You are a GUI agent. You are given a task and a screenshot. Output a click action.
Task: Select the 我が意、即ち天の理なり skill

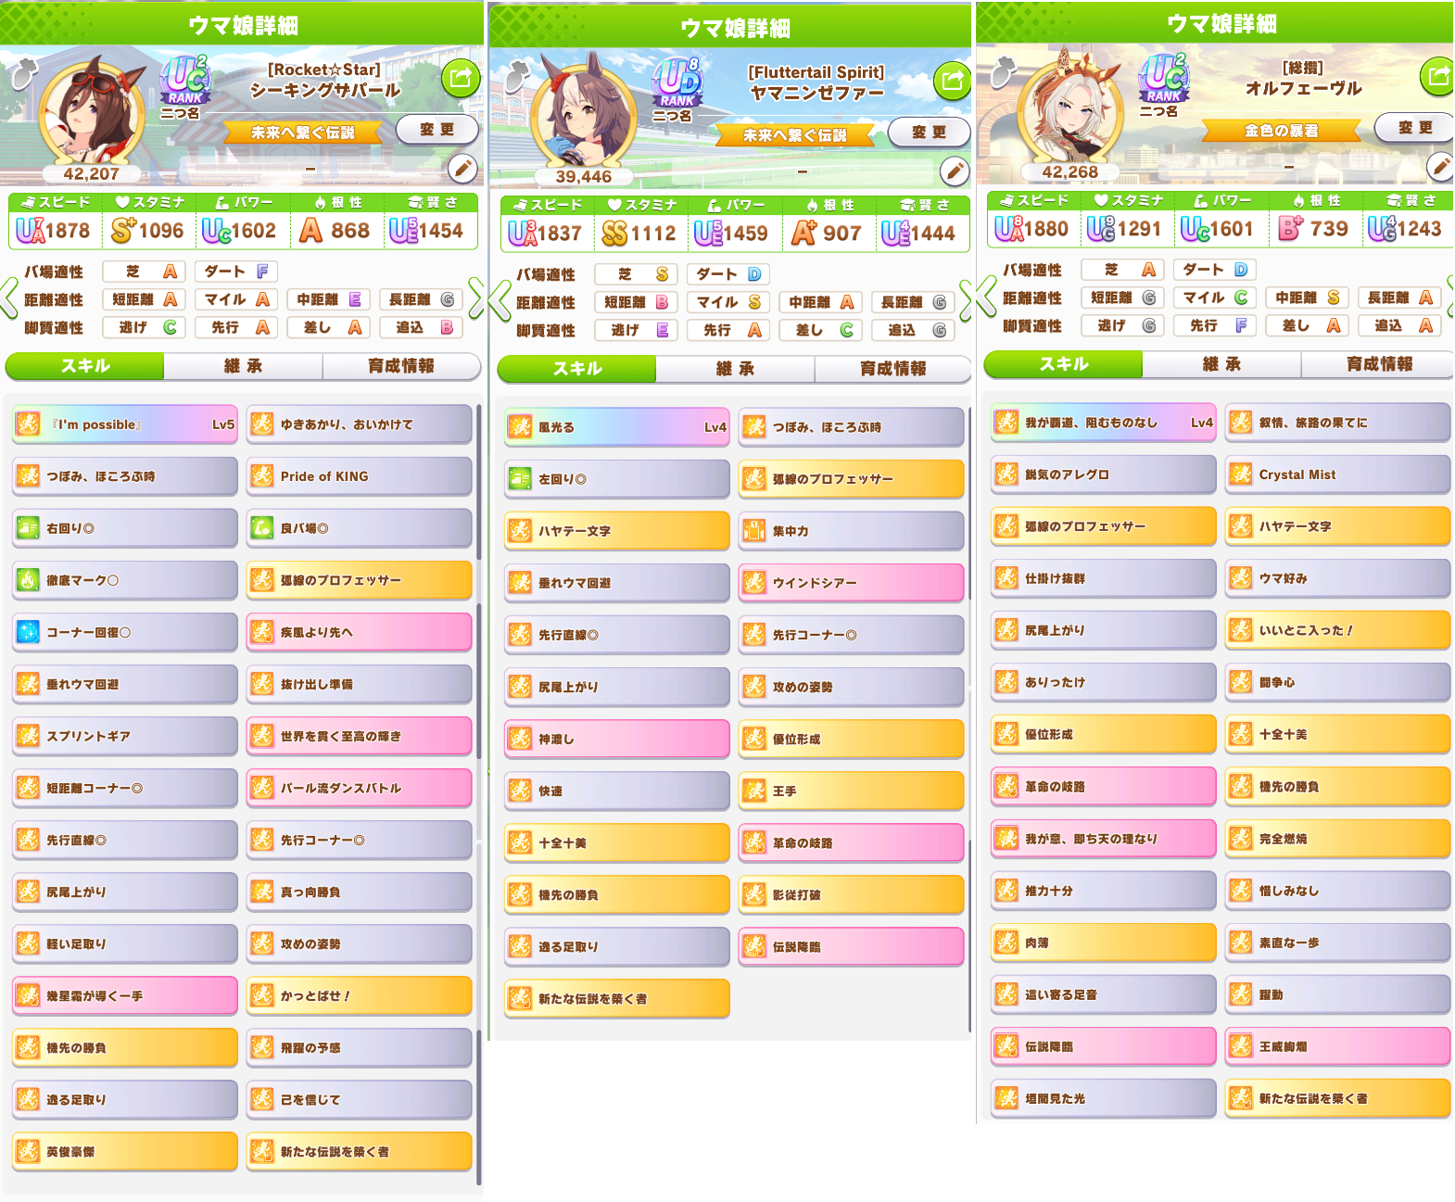[x=1104, y=839]
